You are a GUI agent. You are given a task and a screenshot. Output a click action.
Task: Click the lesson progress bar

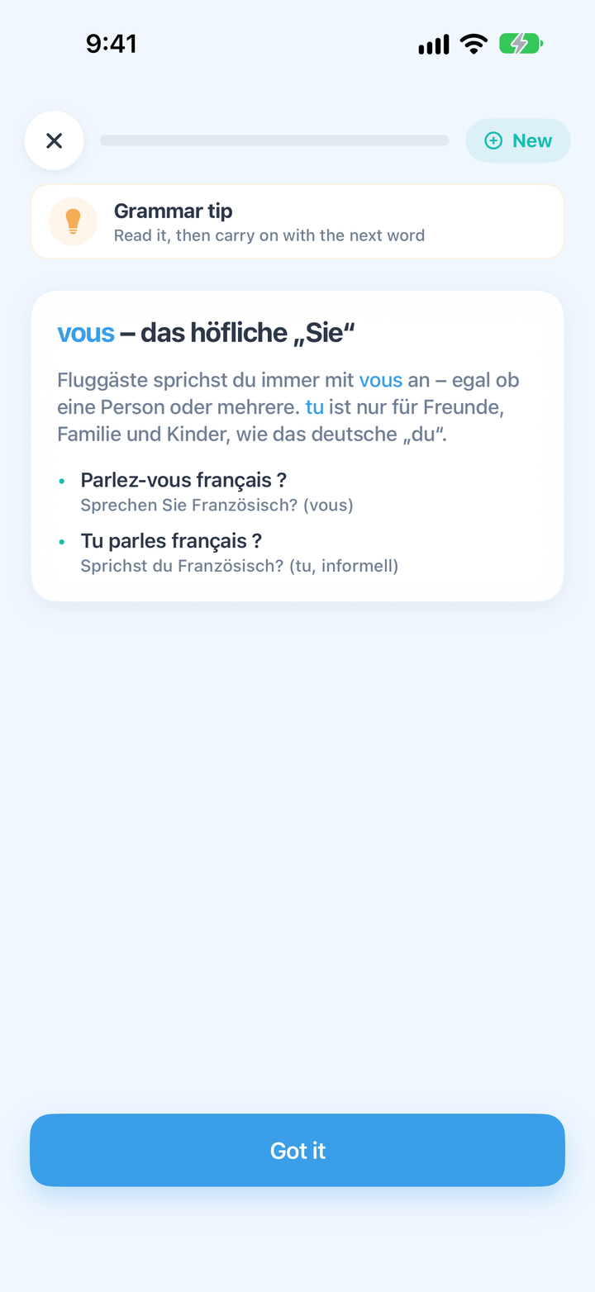(x=274, y=140)
